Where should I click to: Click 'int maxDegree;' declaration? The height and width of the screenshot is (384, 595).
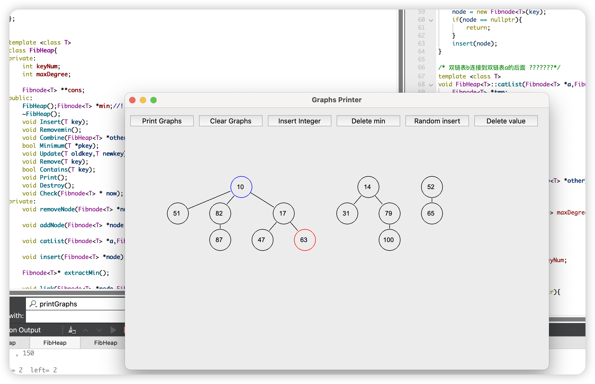point(47,74)
